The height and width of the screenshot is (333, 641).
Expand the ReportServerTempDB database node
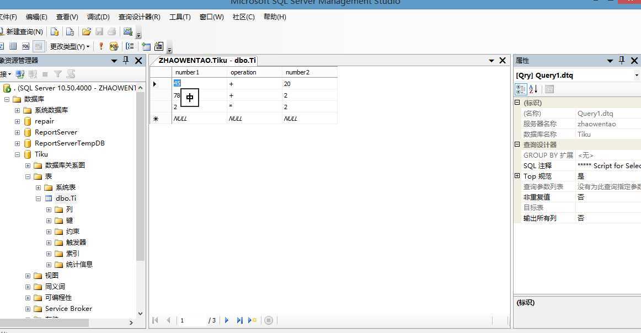click(x=17, y=143)
